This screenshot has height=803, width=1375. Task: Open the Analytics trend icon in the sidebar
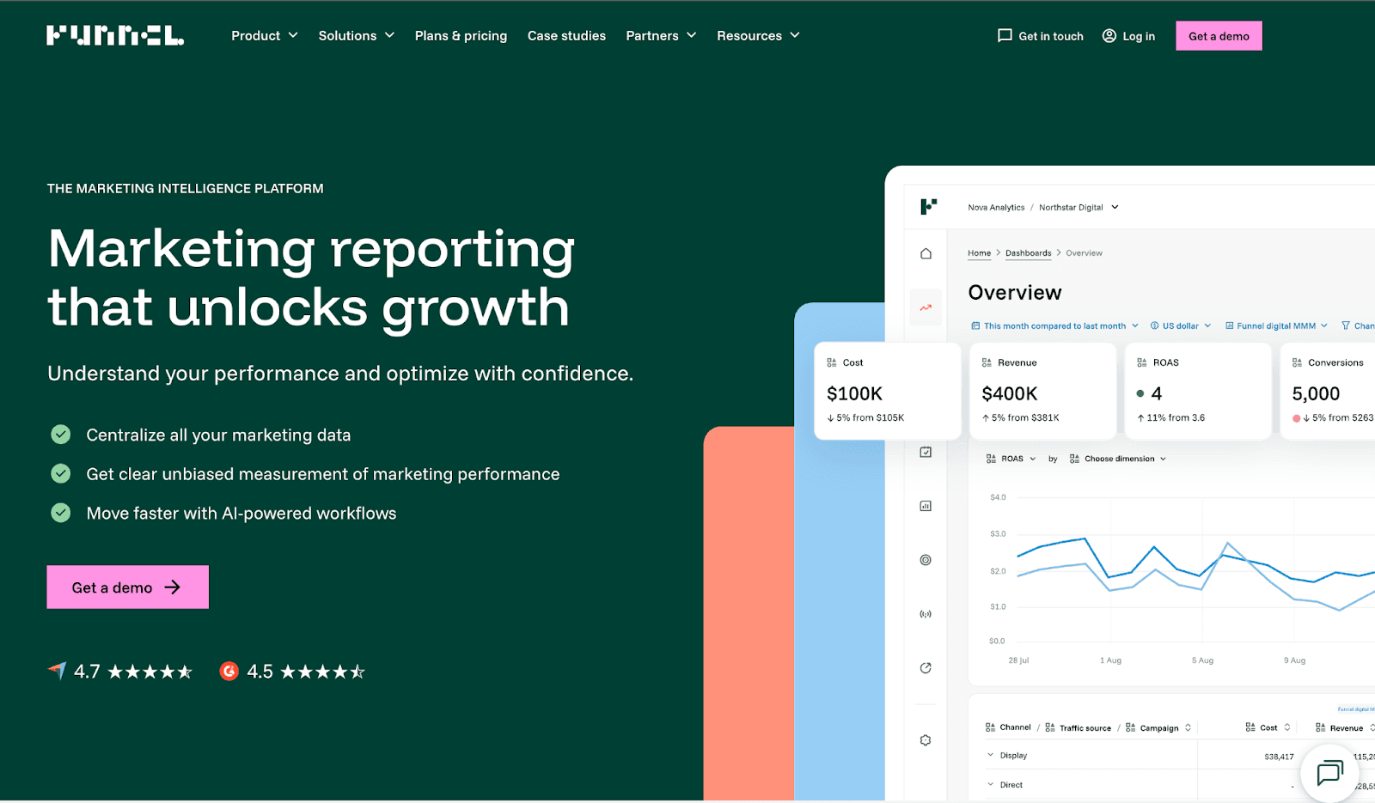point(926,307)
